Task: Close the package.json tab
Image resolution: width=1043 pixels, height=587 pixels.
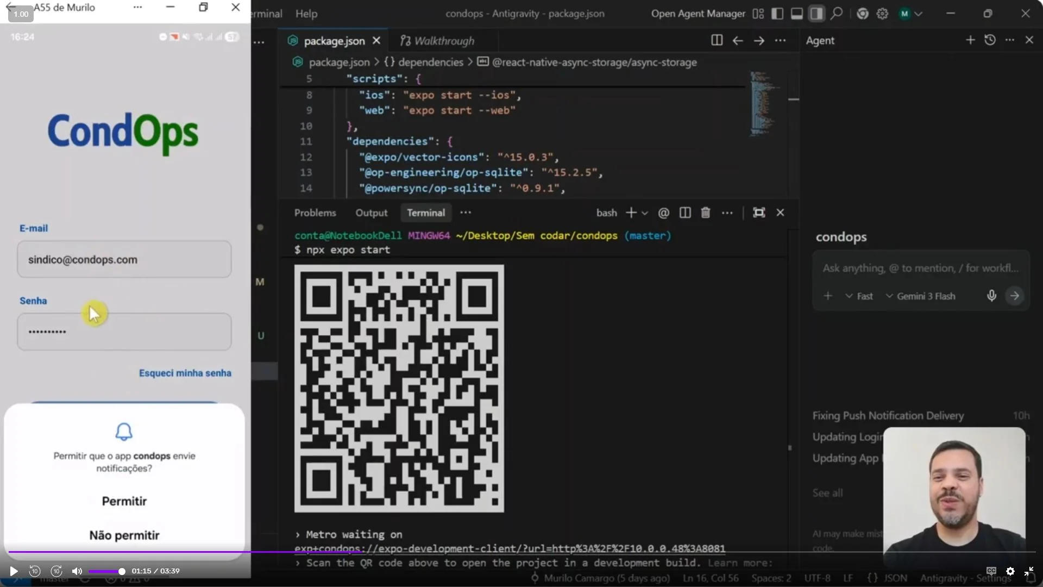Action: (376, 41)
